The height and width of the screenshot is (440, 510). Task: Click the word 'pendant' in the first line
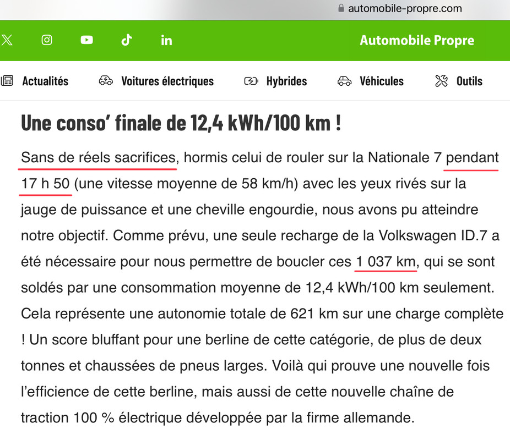tap(472, 158)
